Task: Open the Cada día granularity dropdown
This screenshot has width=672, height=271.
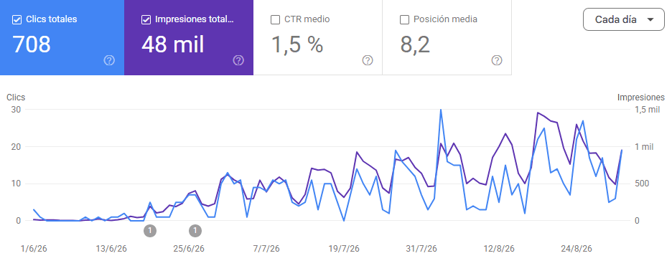Action: (x=624, y=19)
